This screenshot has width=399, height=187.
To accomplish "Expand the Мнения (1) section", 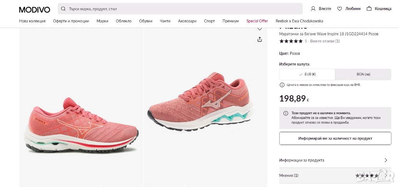I will (x=335, y=175).
